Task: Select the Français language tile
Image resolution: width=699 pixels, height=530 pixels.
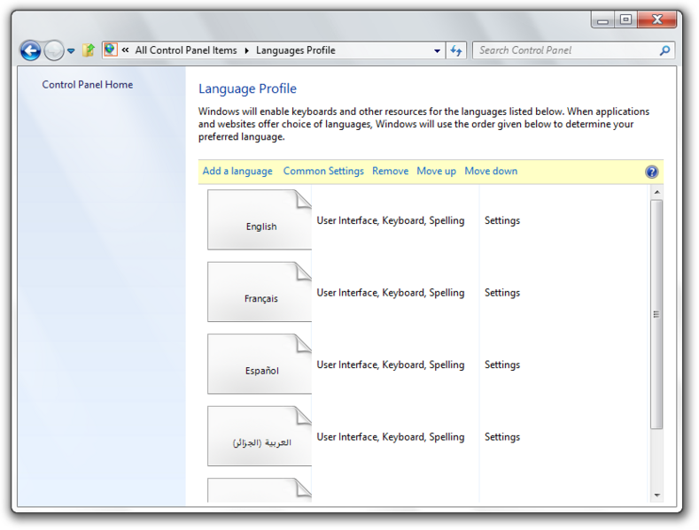Action: pyautogui.click(x=260, y=293)
